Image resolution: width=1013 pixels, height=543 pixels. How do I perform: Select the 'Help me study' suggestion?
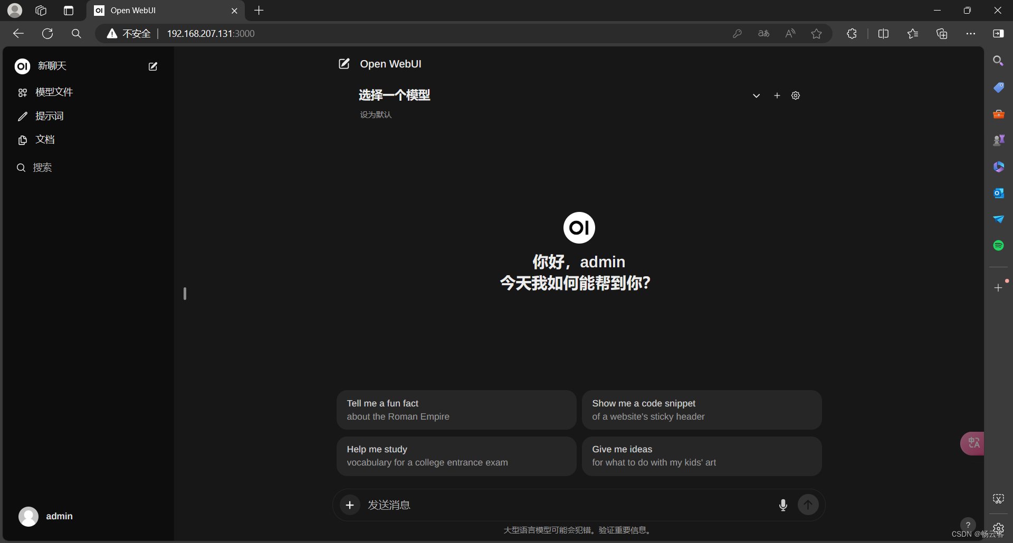click(456, 456)
